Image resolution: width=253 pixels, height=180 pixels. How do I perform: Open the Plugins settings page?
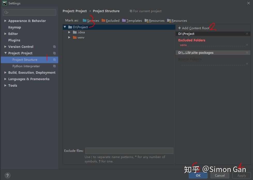pos(14,40)
